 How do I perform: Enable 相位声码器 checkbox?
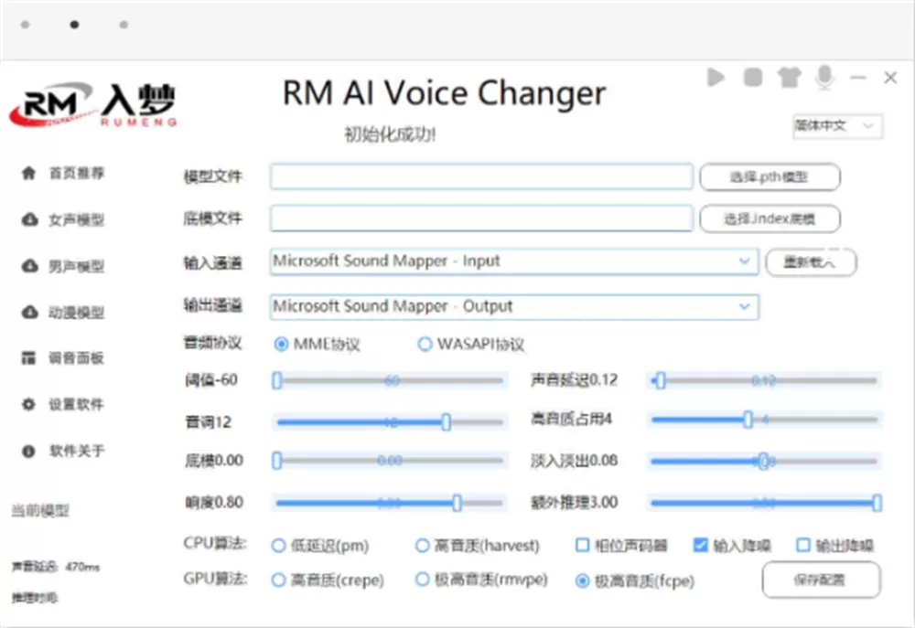[582, 545]
